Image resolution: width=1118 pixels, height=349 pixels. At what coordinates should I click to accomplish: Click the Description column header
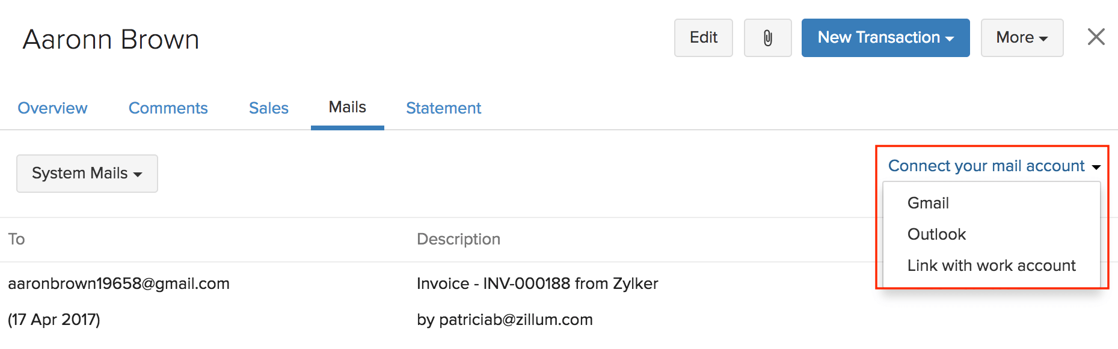tap(458, 239)
